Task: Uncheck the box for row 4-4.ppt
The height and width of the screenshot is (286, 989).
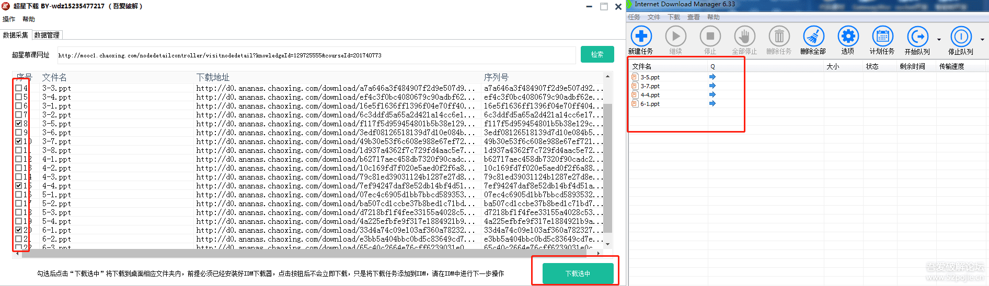Action: pos(19,186)
